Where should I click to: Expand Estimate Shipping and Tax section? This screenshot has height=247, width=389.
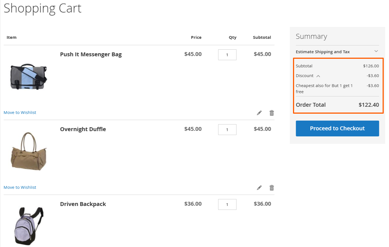(337, 52)
